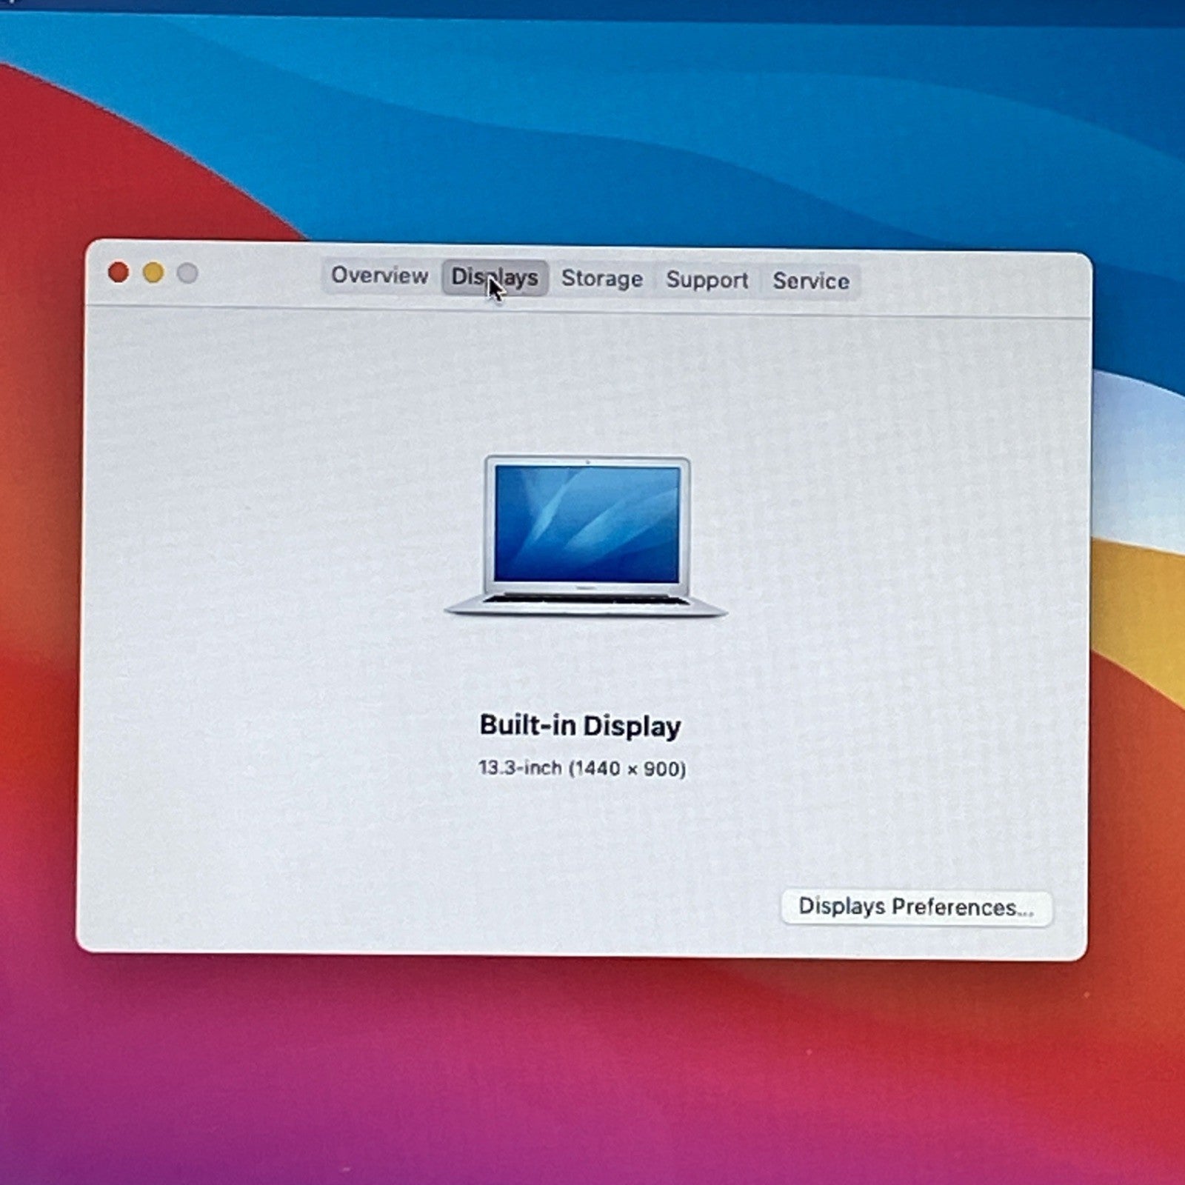Switch to the Storage tab
The image size is (1185, 1185).
[x=602, y=280]
